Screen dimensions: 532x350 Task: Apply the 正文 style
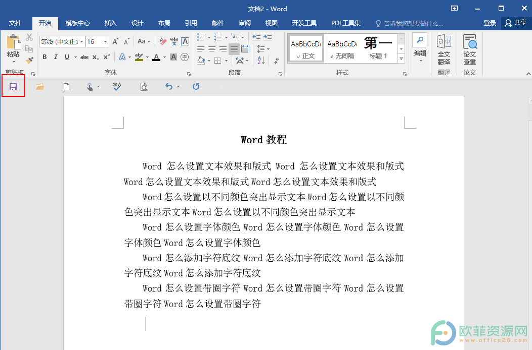[306, 48]
